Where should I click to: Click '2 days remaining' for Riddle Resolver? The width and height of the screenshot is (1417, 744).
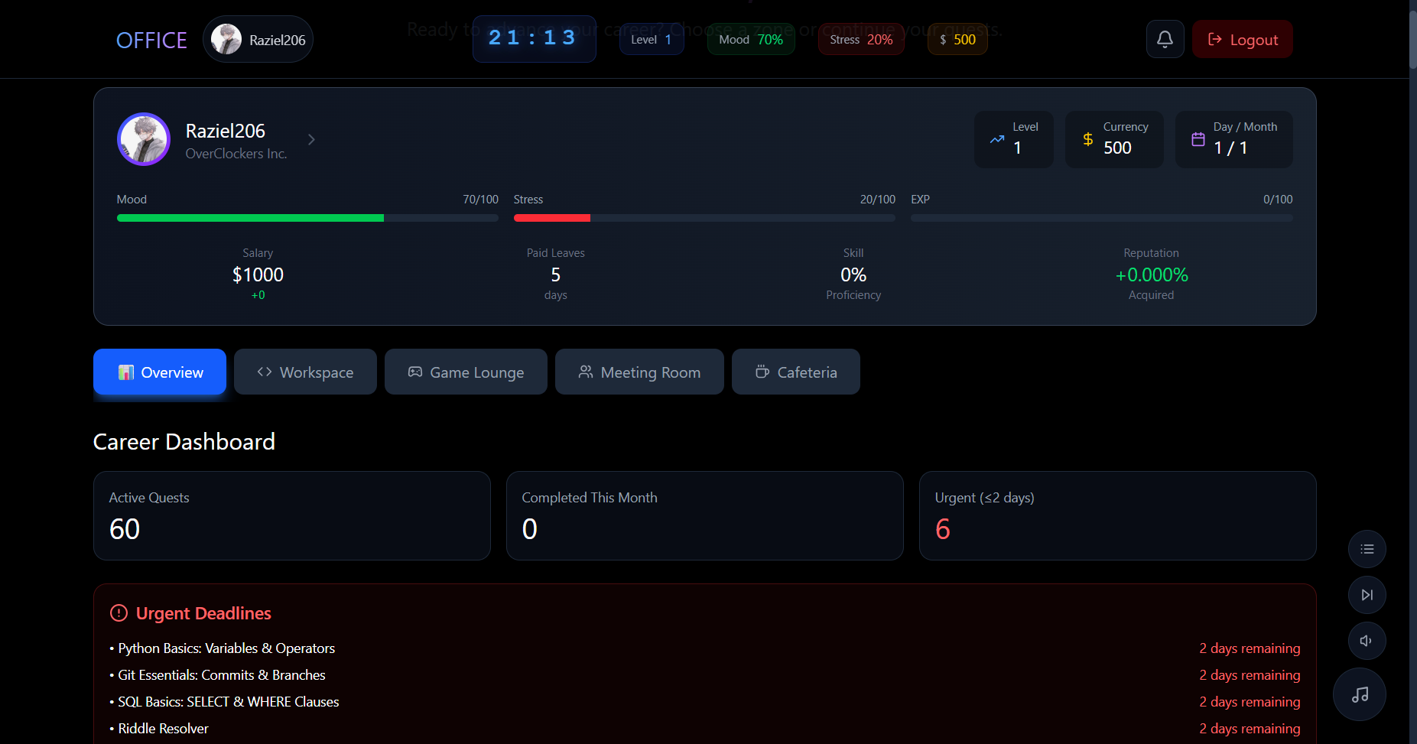click(1250, 729)
